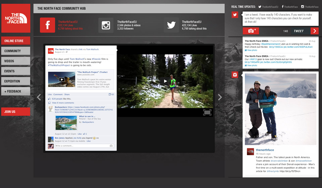The width and height of the screenshot is (322, 188).
Task: Go to previous slide with left arrow
Action: coord(39,97)
